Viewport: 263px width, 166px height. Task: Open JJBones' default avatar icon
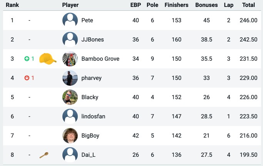click(70, 40)
